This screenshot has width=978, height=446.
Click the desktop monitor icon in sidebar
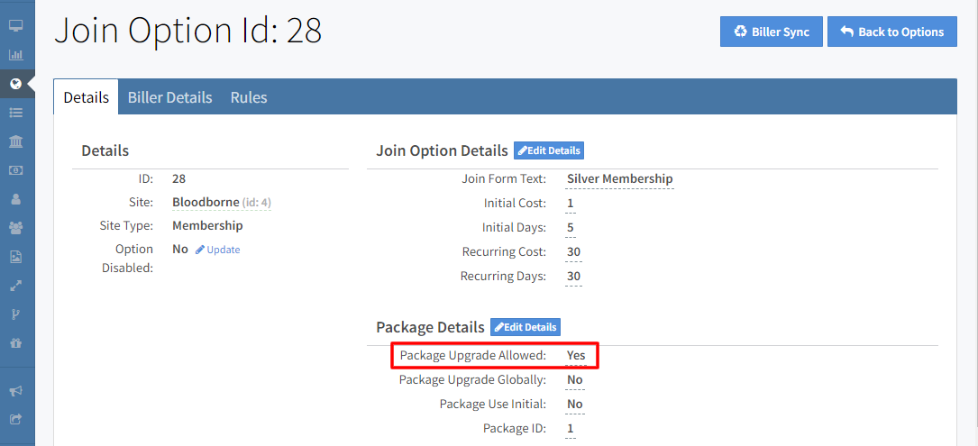point(15,25)
